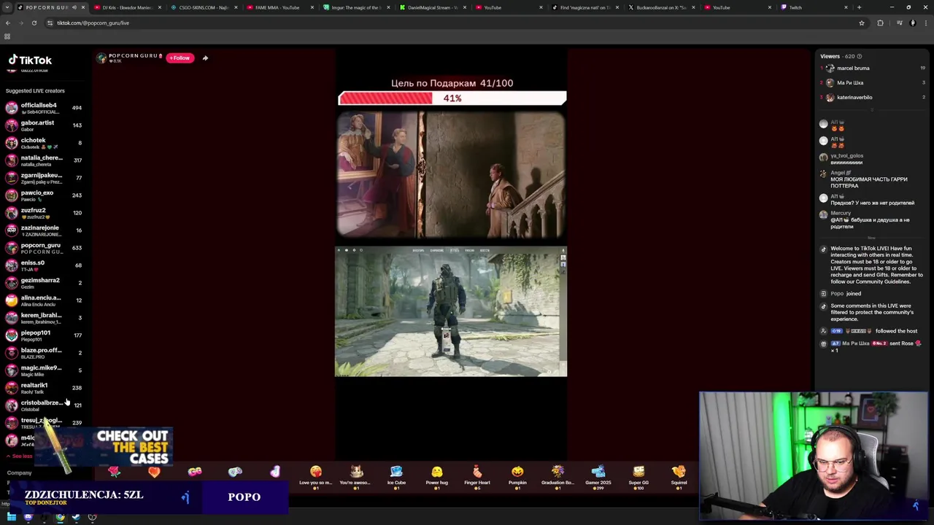Open zazinarejonie live stream
Image resolution: width=934 pixels, height=525 pixels.
tap(45, 230)
